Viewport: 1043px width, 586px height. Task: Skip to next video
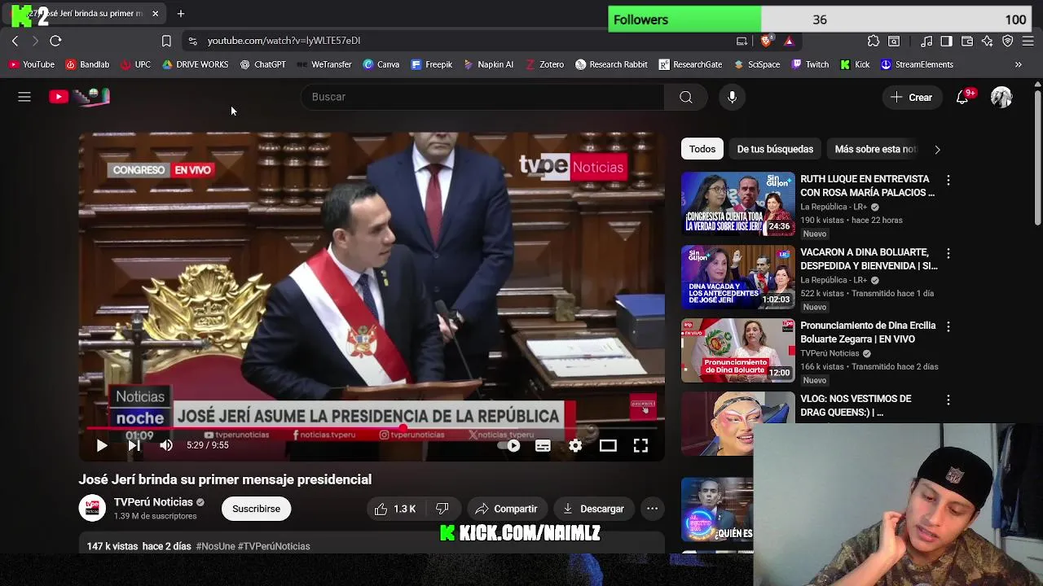pos(134,445)
